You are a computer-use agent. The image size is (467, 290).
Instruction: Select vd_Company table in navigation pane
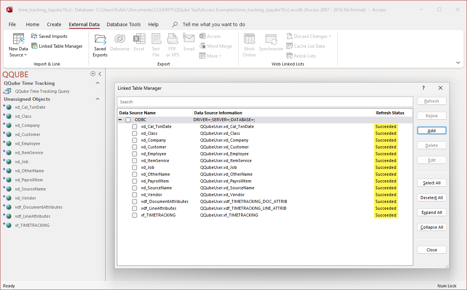[27, 125]
